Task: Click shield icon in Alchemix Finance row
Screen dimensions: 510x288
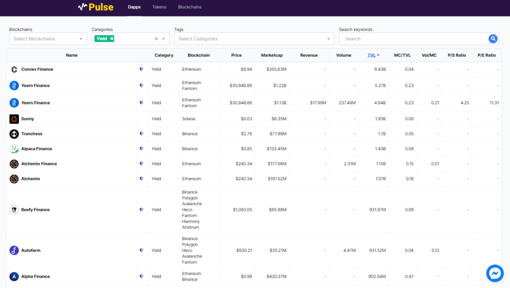Action: (x=141, y=163)
